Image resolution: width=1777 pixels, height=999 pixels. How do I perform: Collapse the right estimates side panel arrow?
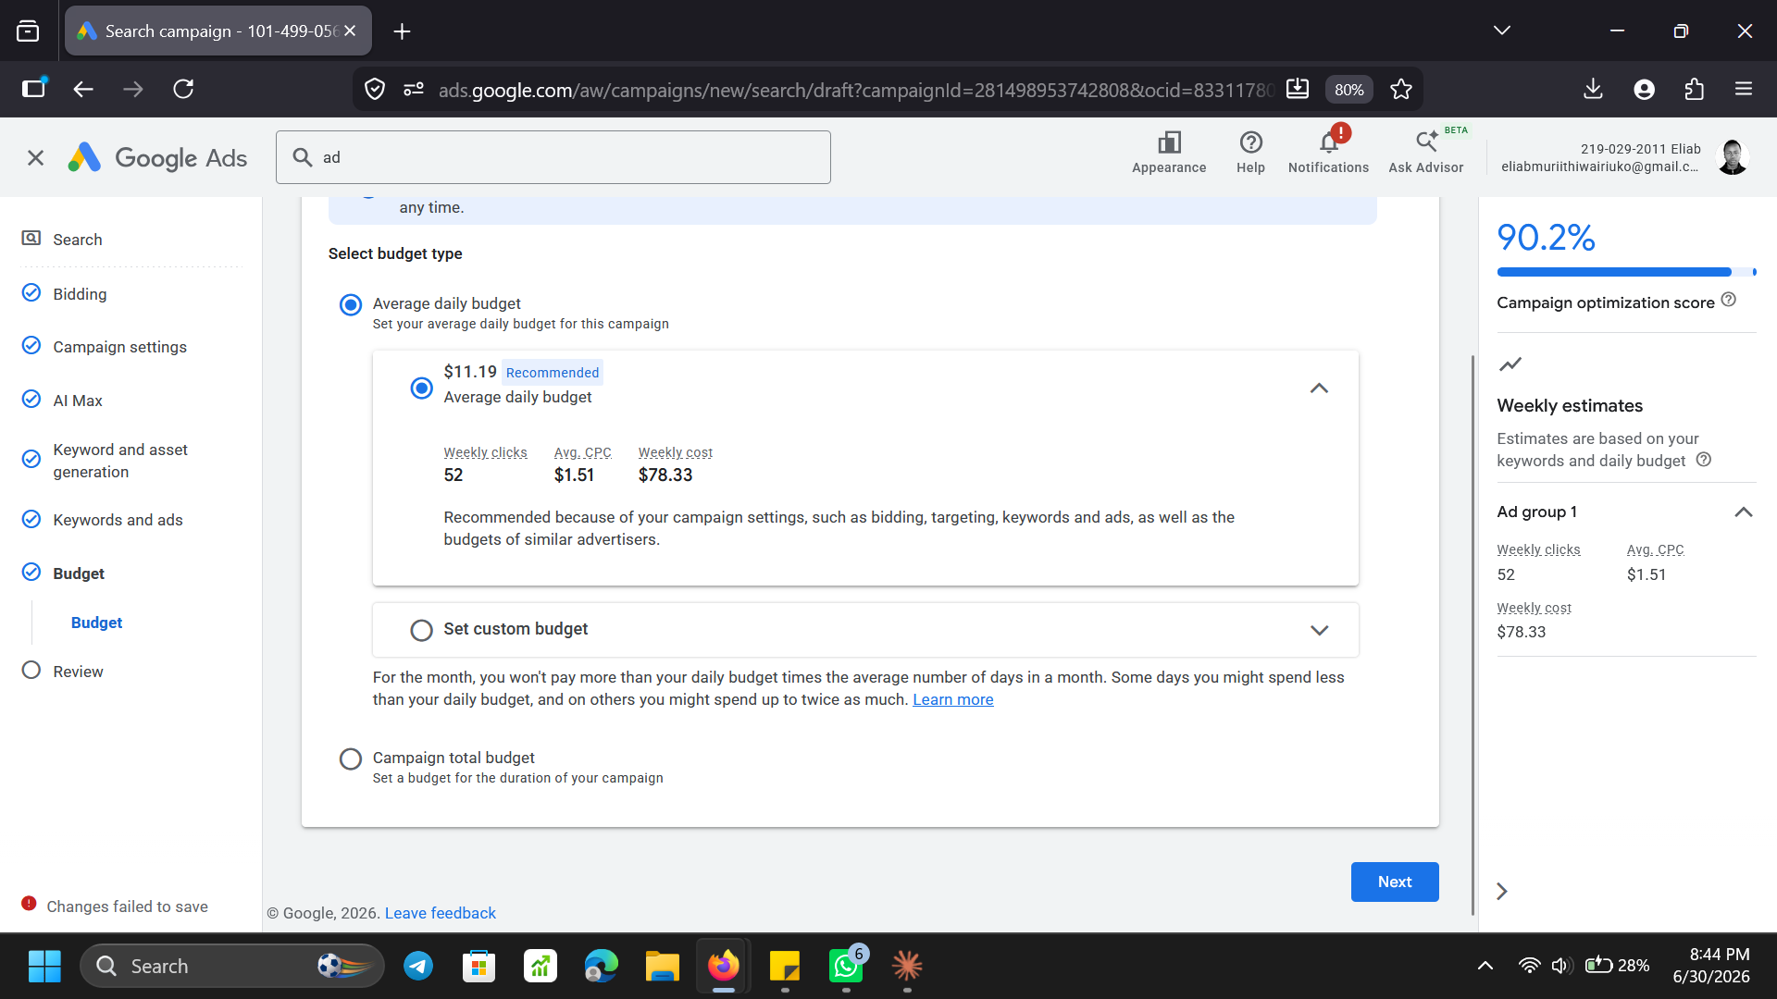pos(1502,891)
